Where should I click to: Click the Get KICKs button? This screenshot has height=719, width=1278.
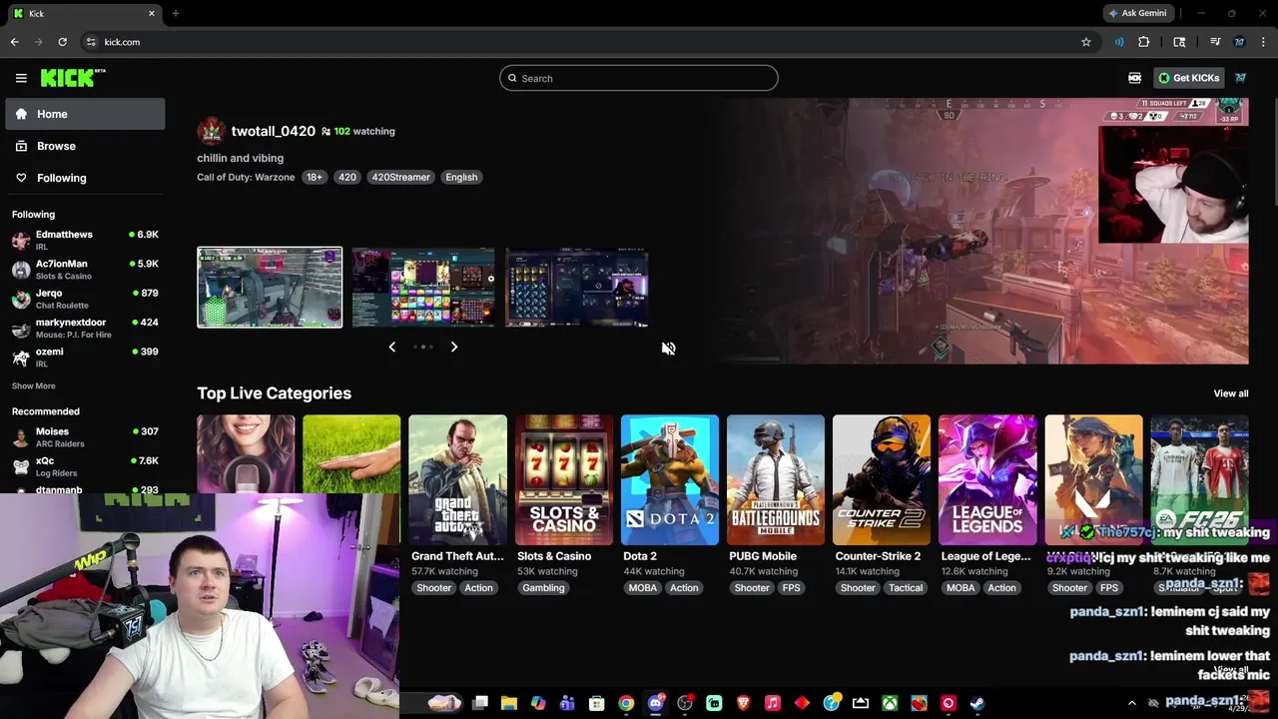(x=1188, y=78)
